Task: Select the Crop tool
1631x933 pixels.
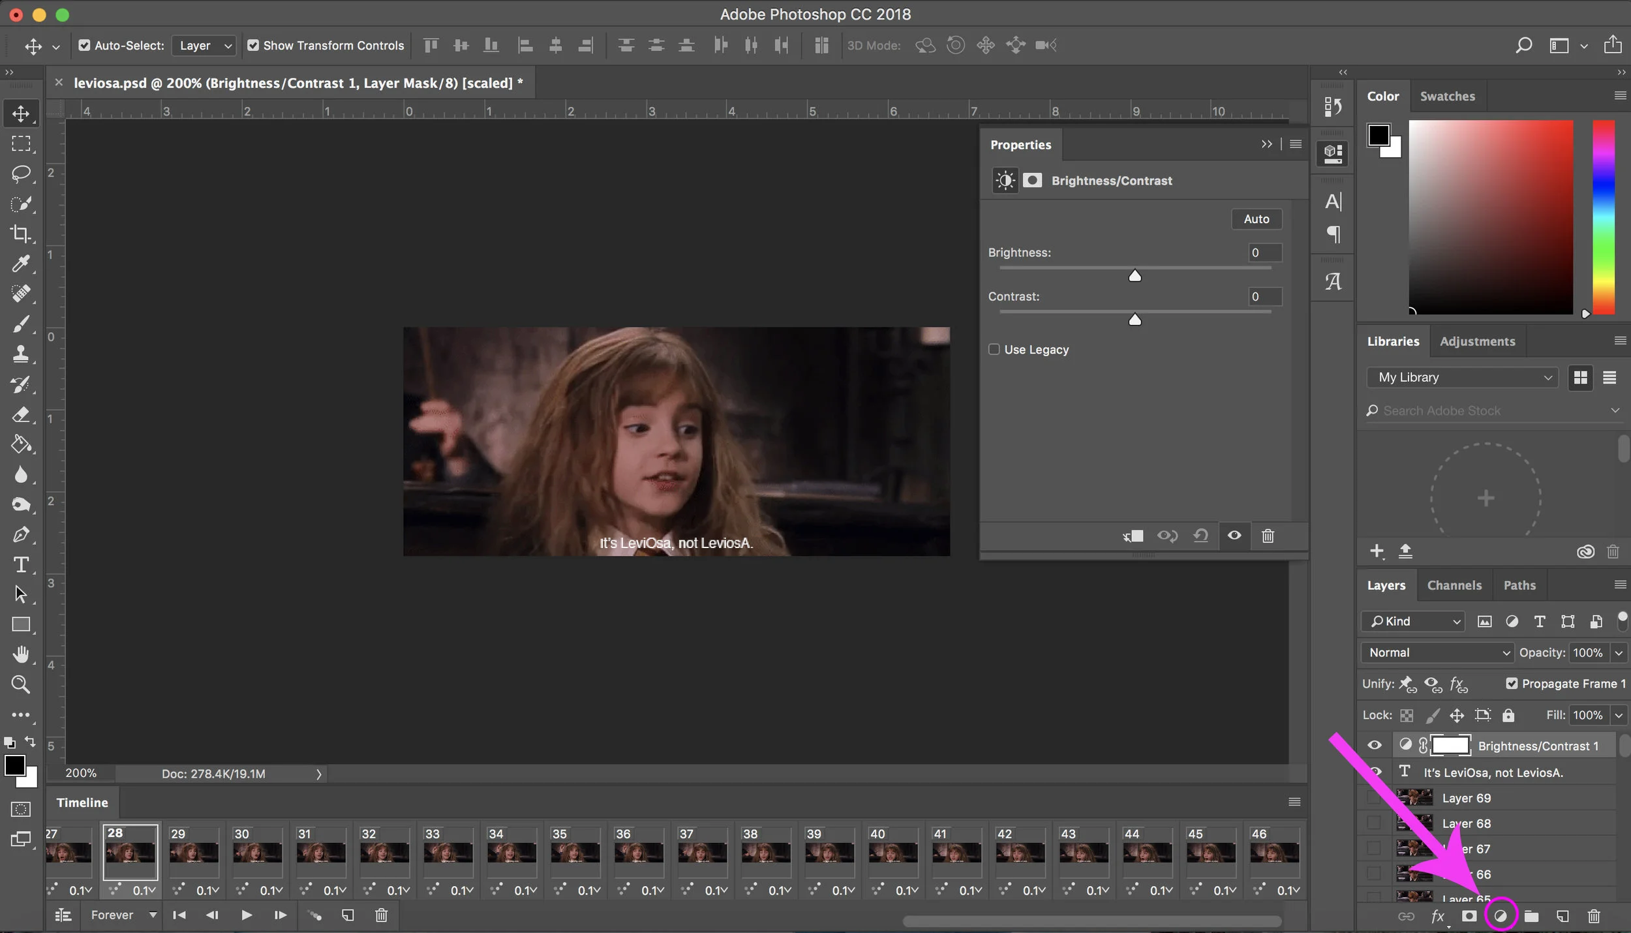Action: click(x=21, y=234)
